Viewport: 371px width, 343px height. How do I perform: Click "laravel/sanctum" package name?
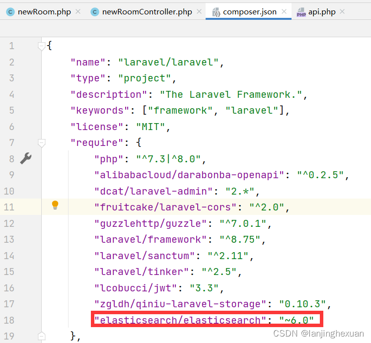(145, 256)
